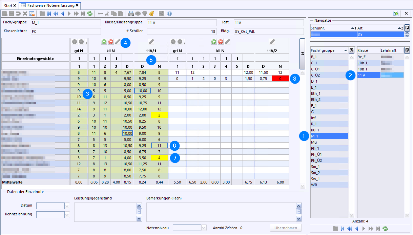Click the Leistungsgegenstand scroll up arrow
This screenshot has height=235, width=413.
click(x=139, y=206)
